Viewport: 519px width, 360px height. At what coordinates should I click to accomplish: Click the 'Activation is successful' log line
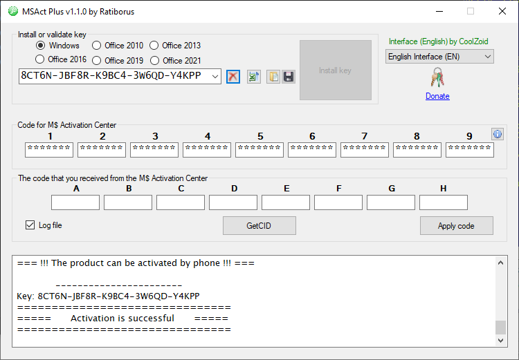click(x=122, y=319)
